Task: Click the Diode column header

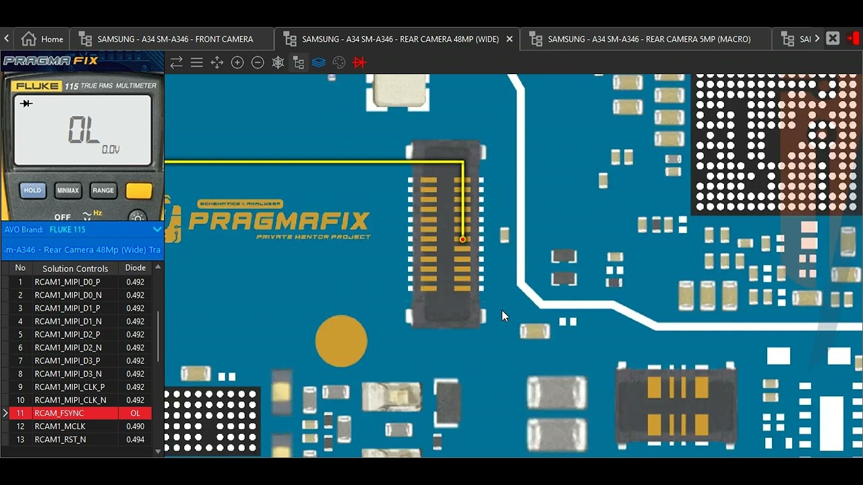Action: [x=136, y=268]
